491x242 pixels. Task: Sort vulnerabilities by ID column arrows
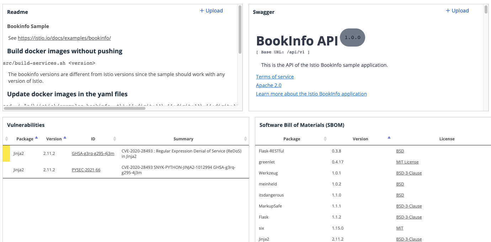click(x=114, y=139)
